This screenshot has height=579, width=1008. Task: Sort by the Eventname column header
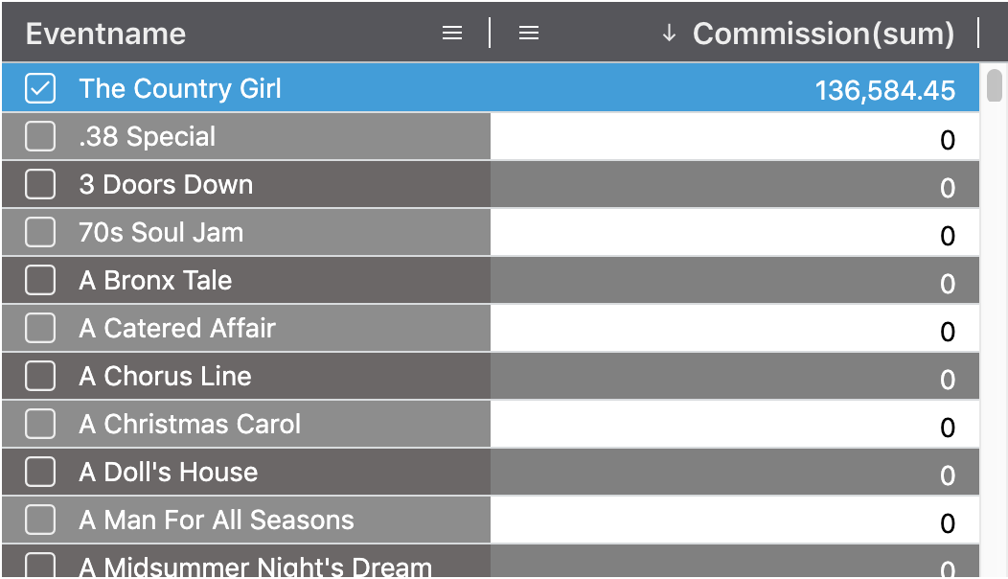tap(106, 34)
